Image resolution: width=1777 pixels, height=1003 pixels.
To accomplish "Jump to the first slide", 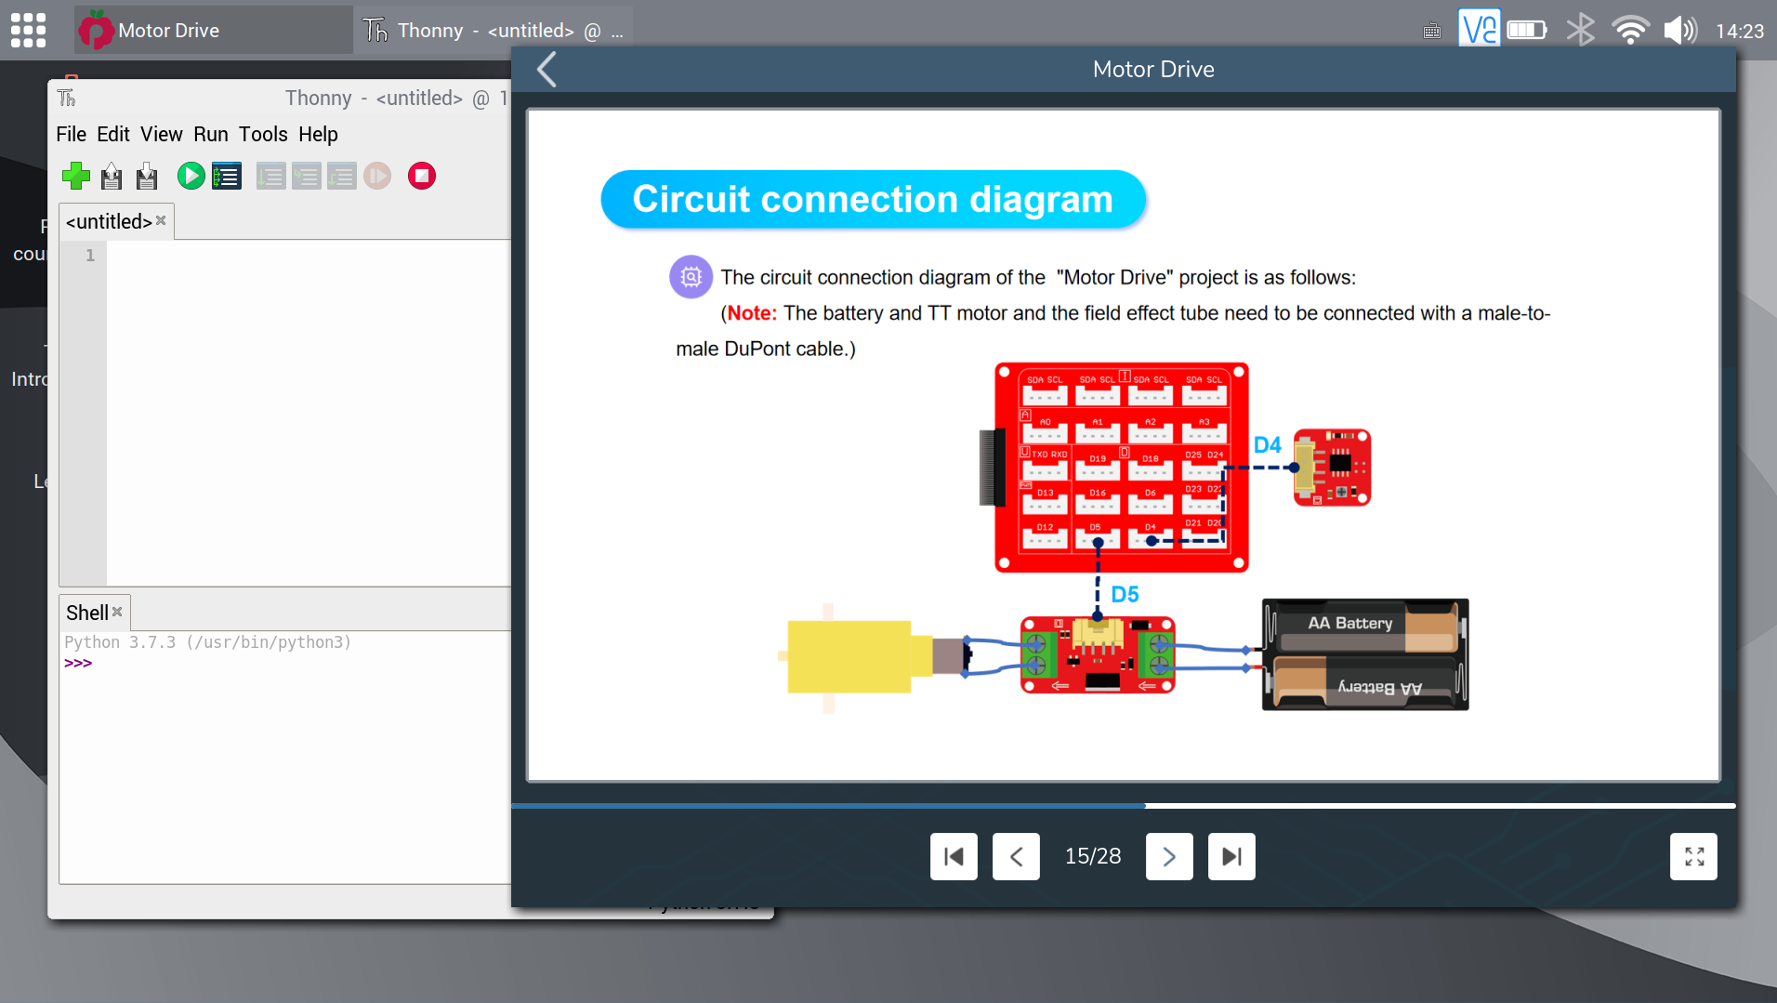I will point(954,856).
